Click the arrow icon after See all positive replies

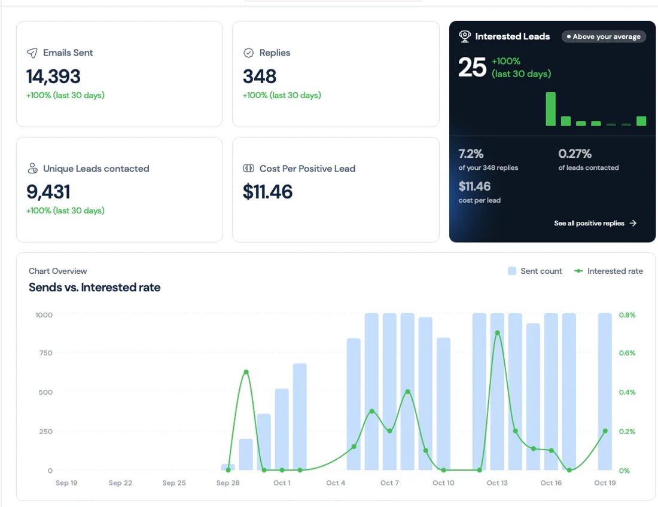[x=633, y=223]
